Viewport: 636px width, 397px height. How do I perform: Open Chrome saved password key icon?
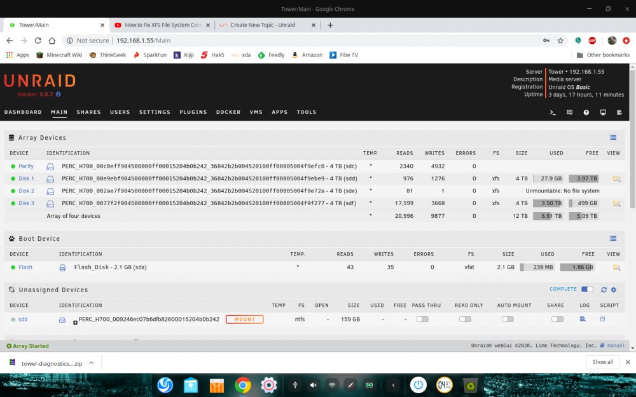tap(546, 41)
